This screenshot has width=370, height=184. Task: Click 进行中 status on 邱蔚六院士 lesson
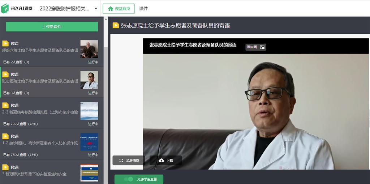[93, 62]
